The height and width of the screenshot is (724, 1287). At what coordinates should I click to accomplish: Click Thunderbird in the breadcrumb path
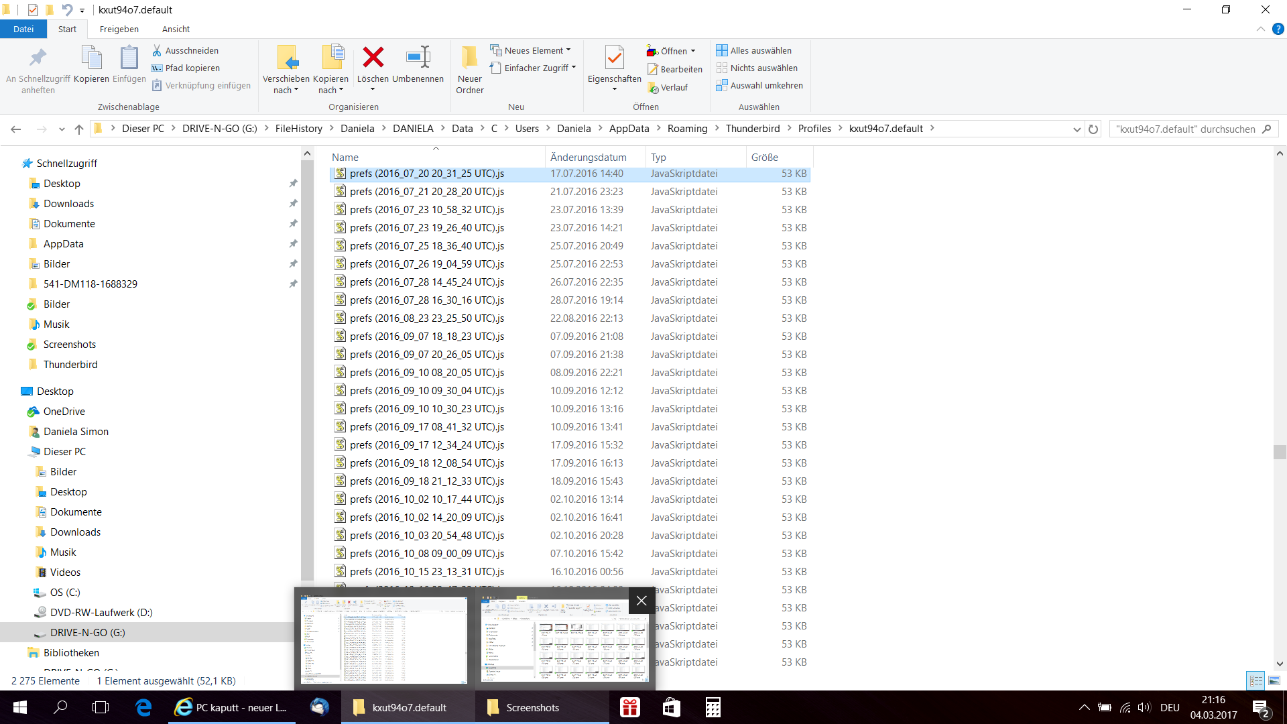click(752, 129)
